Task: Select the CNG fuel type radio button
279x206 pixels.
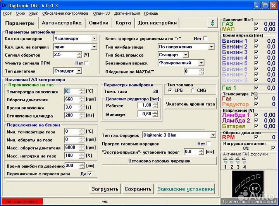Action: pyautogui.click(x=193, y=90)
